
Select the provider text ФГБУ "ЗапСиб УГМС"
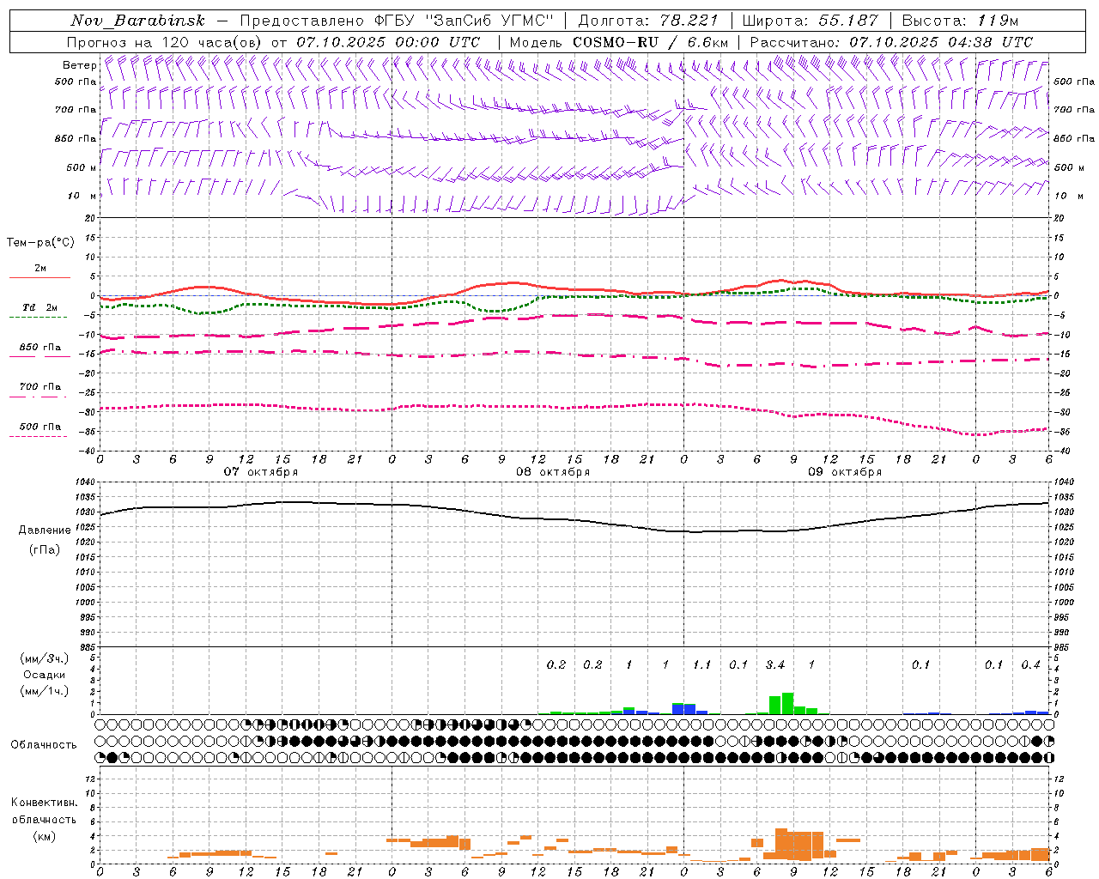[464, 21]
